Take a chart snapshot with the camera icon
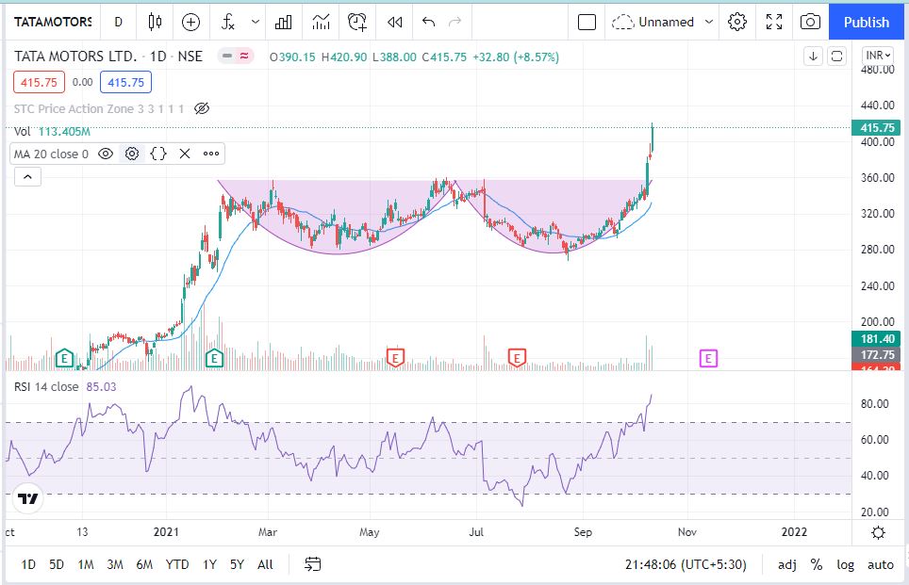The image size is (909, 585). point(810,22)
